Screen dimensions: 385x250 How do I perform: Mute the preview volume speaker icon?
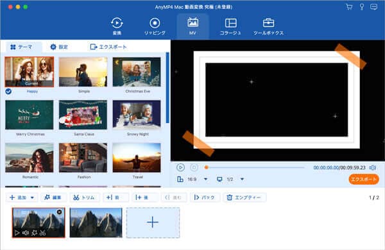tap(373, 167)
